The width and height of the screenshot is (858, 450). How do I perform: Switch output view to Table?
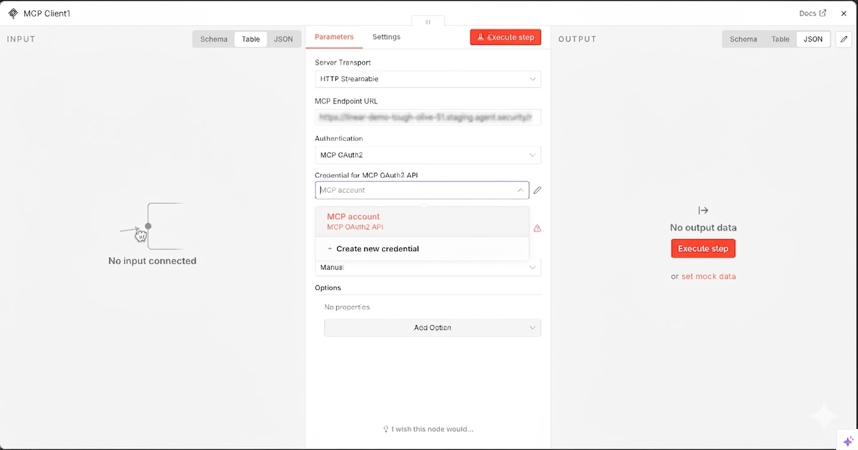[780, 39]
